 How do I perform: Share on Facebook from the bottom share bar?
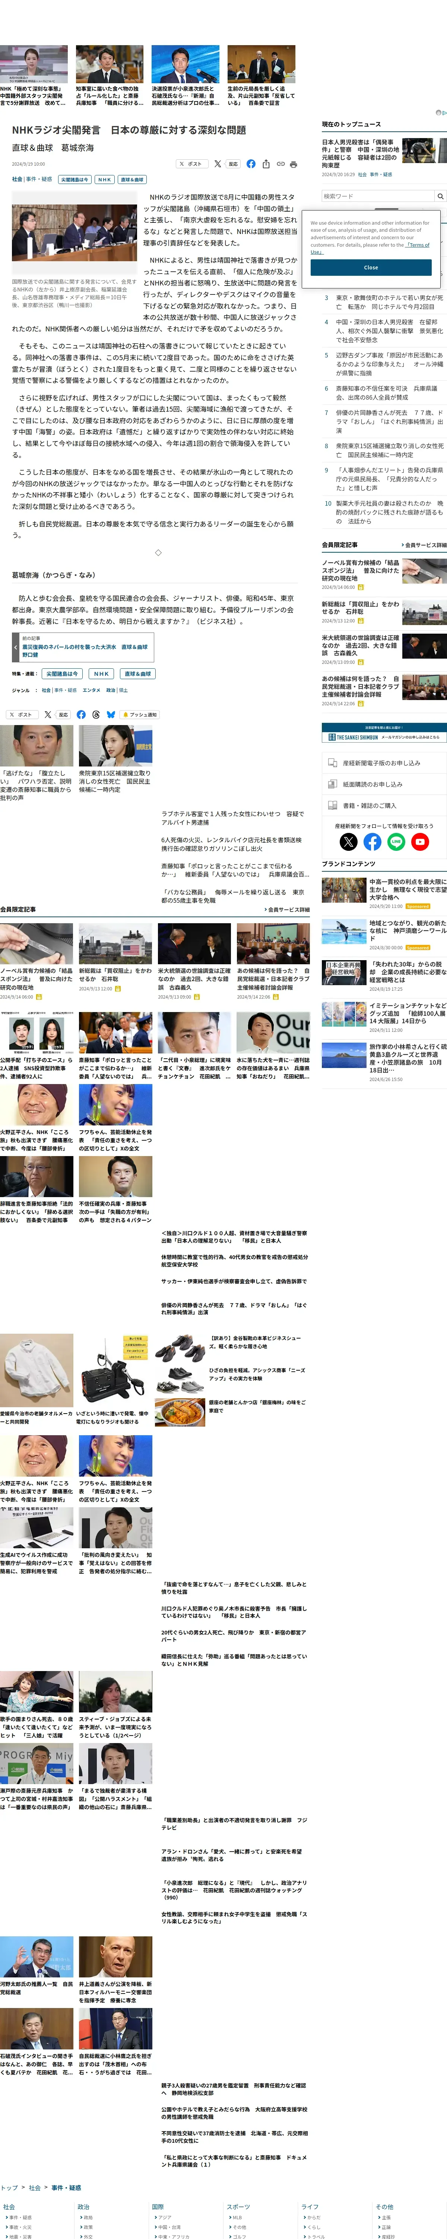tap(81, 715)
